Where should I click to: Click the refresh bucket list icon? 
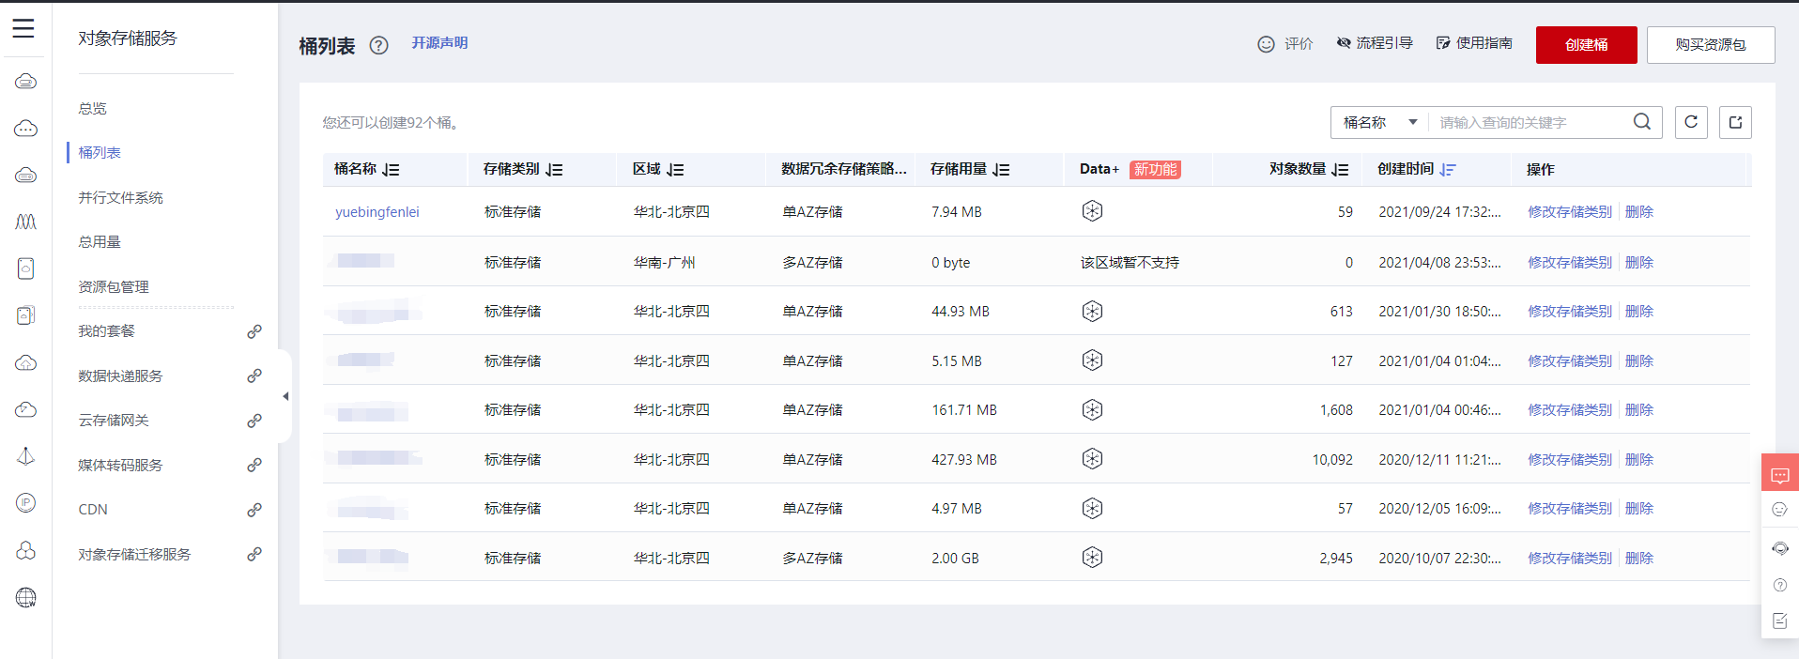pyautogui.click(x=1690, y=122)
